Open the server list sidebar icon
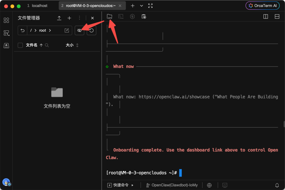The height and width of the screenshot is (190, 285). coord(6,33)
